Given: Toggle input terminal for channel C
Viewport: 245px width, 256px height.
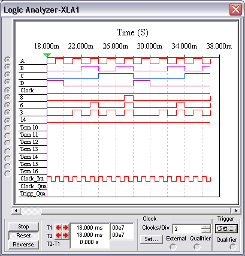Looking at the screenshot, I should point(8,75).
